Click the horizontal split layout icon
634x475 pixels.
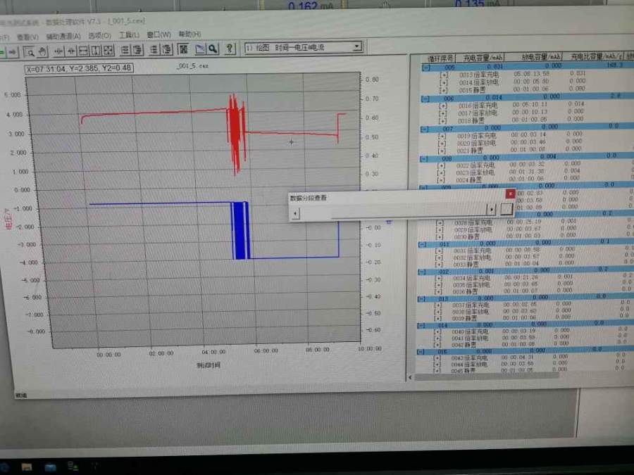[x=83, y=51]
